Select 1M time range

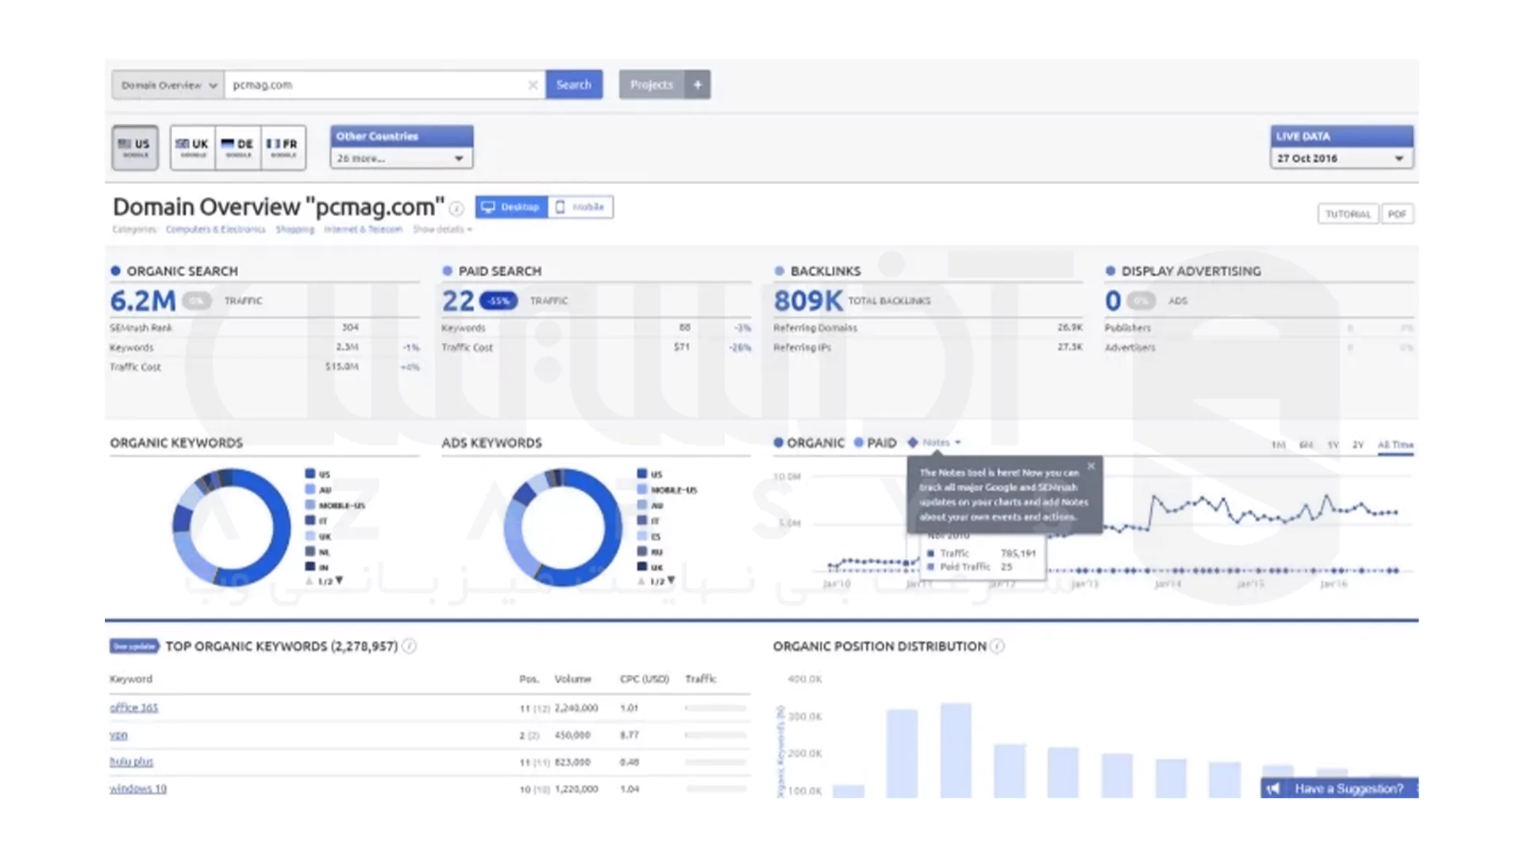coord(1278,445)
